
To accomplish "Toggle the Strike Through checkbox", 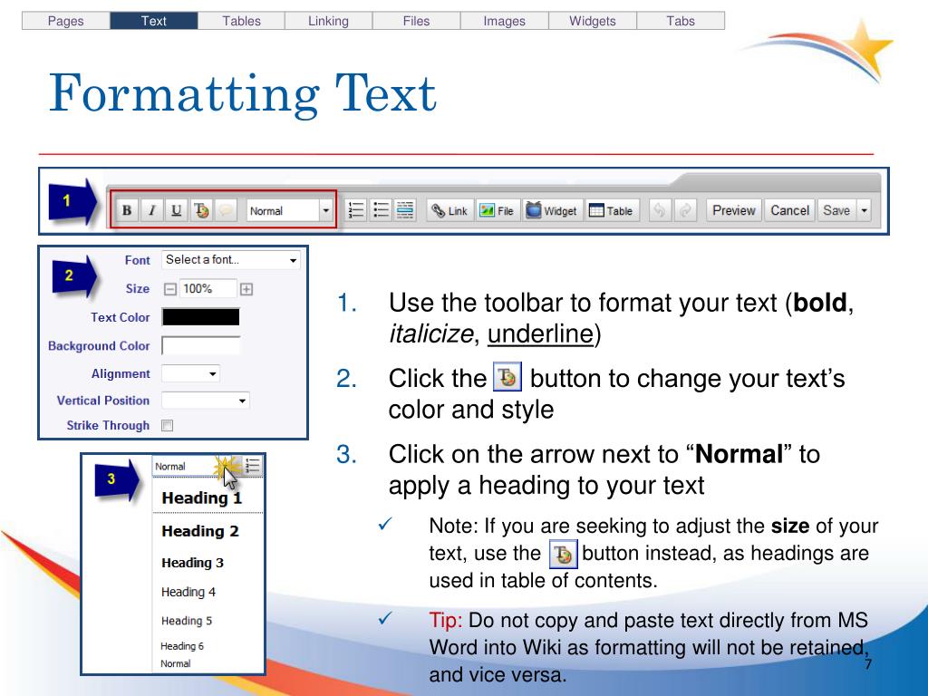I will pos(168,426).
